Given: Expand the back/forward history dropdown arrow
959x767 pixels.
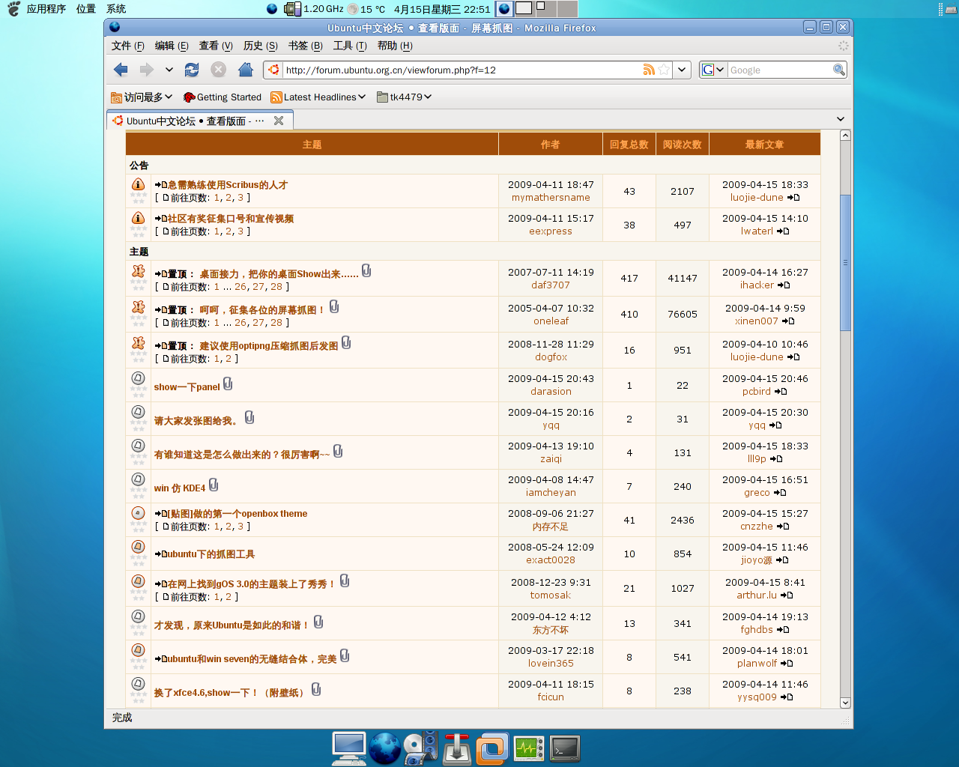Looking at the screenshot, I should (x=169, y=70).
